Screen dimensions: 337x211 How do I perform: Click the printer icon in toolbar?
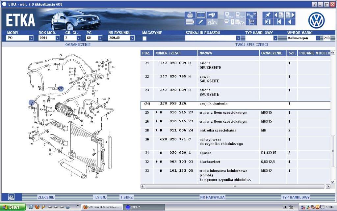click(x=190, y=15)
